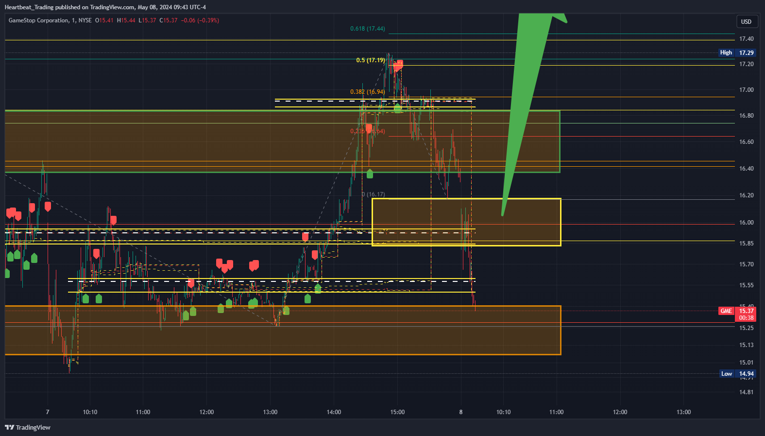Click the 16.40 price axis label
This screenshot has width=765, height=436.
747,169
